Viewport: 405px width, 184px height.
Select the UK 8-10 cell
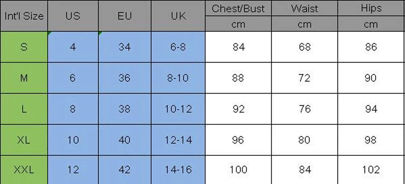[x=178, y=78]
